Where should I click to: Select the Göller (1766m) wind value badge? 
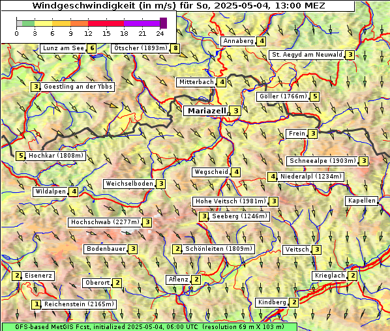(314, 96)
